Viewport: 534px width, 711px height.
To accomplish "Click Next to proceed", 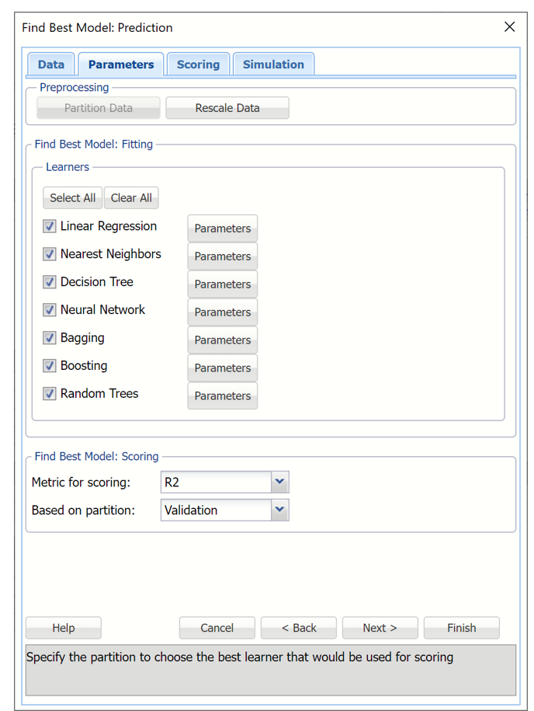I will (x=380, y=628).
